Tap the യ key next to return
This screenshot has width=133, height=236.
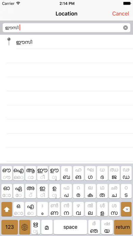tap(107, 227)
